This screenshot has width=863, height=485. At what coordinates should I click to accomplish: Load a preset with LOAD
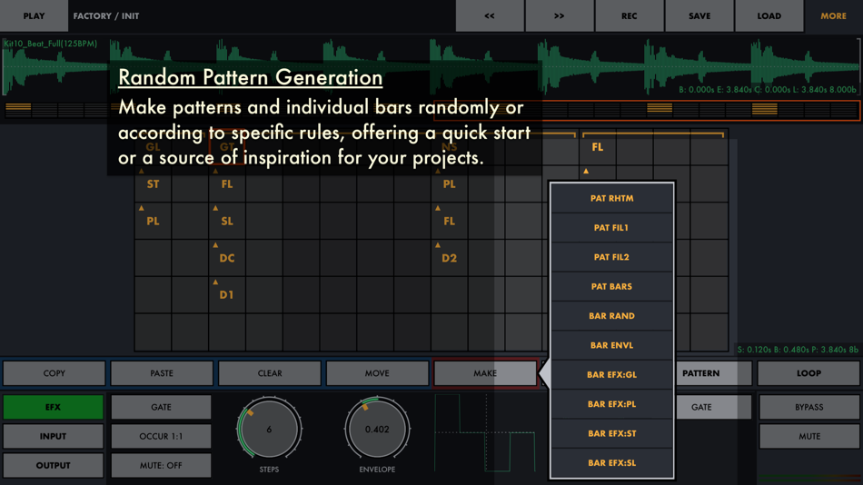(x=769, y=16)
